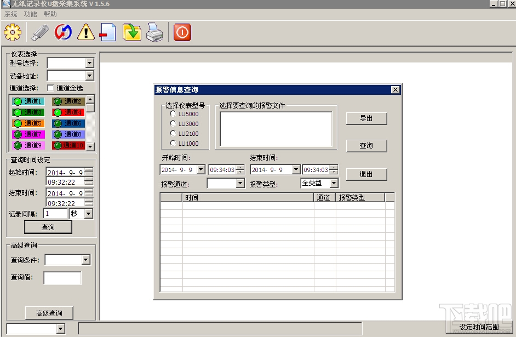The height and width of the screenshot is (337, 516).
Task: Open settings via the yellow gear icon
Action: [x=13, y=32]
